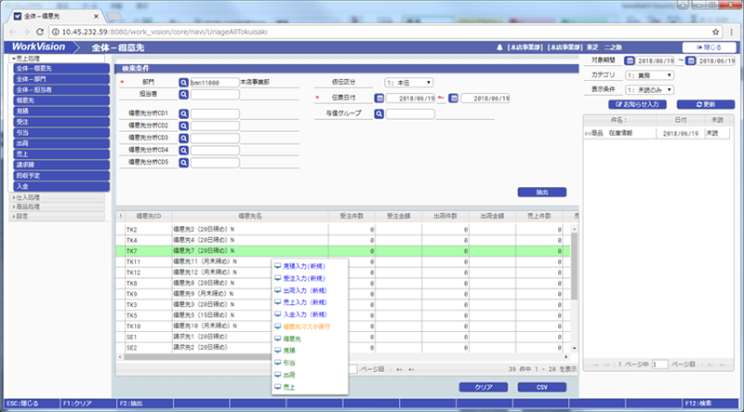
Task: Open notice ○○商品 在庫情報
Action: 657,134
